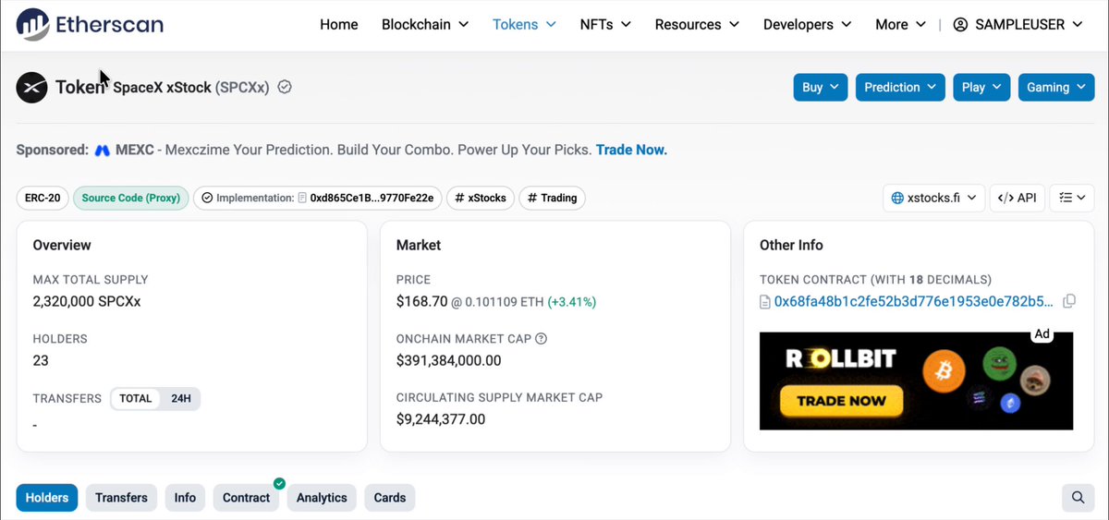Open the Blockchain menu

pyautogui.click(x=425, y=25)
